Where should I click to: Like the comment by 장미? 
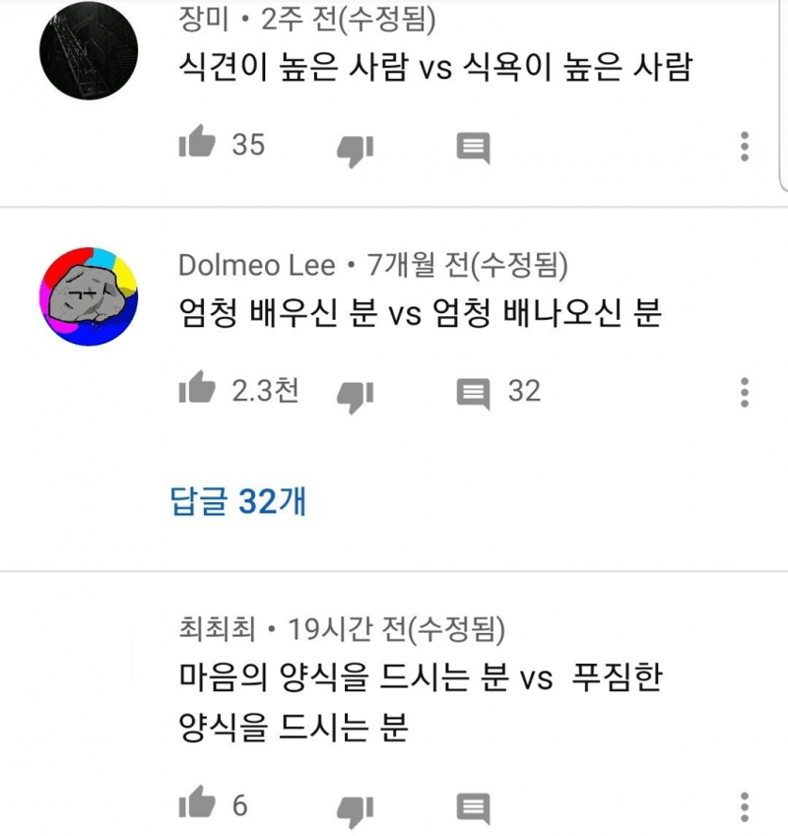(197, 141)
